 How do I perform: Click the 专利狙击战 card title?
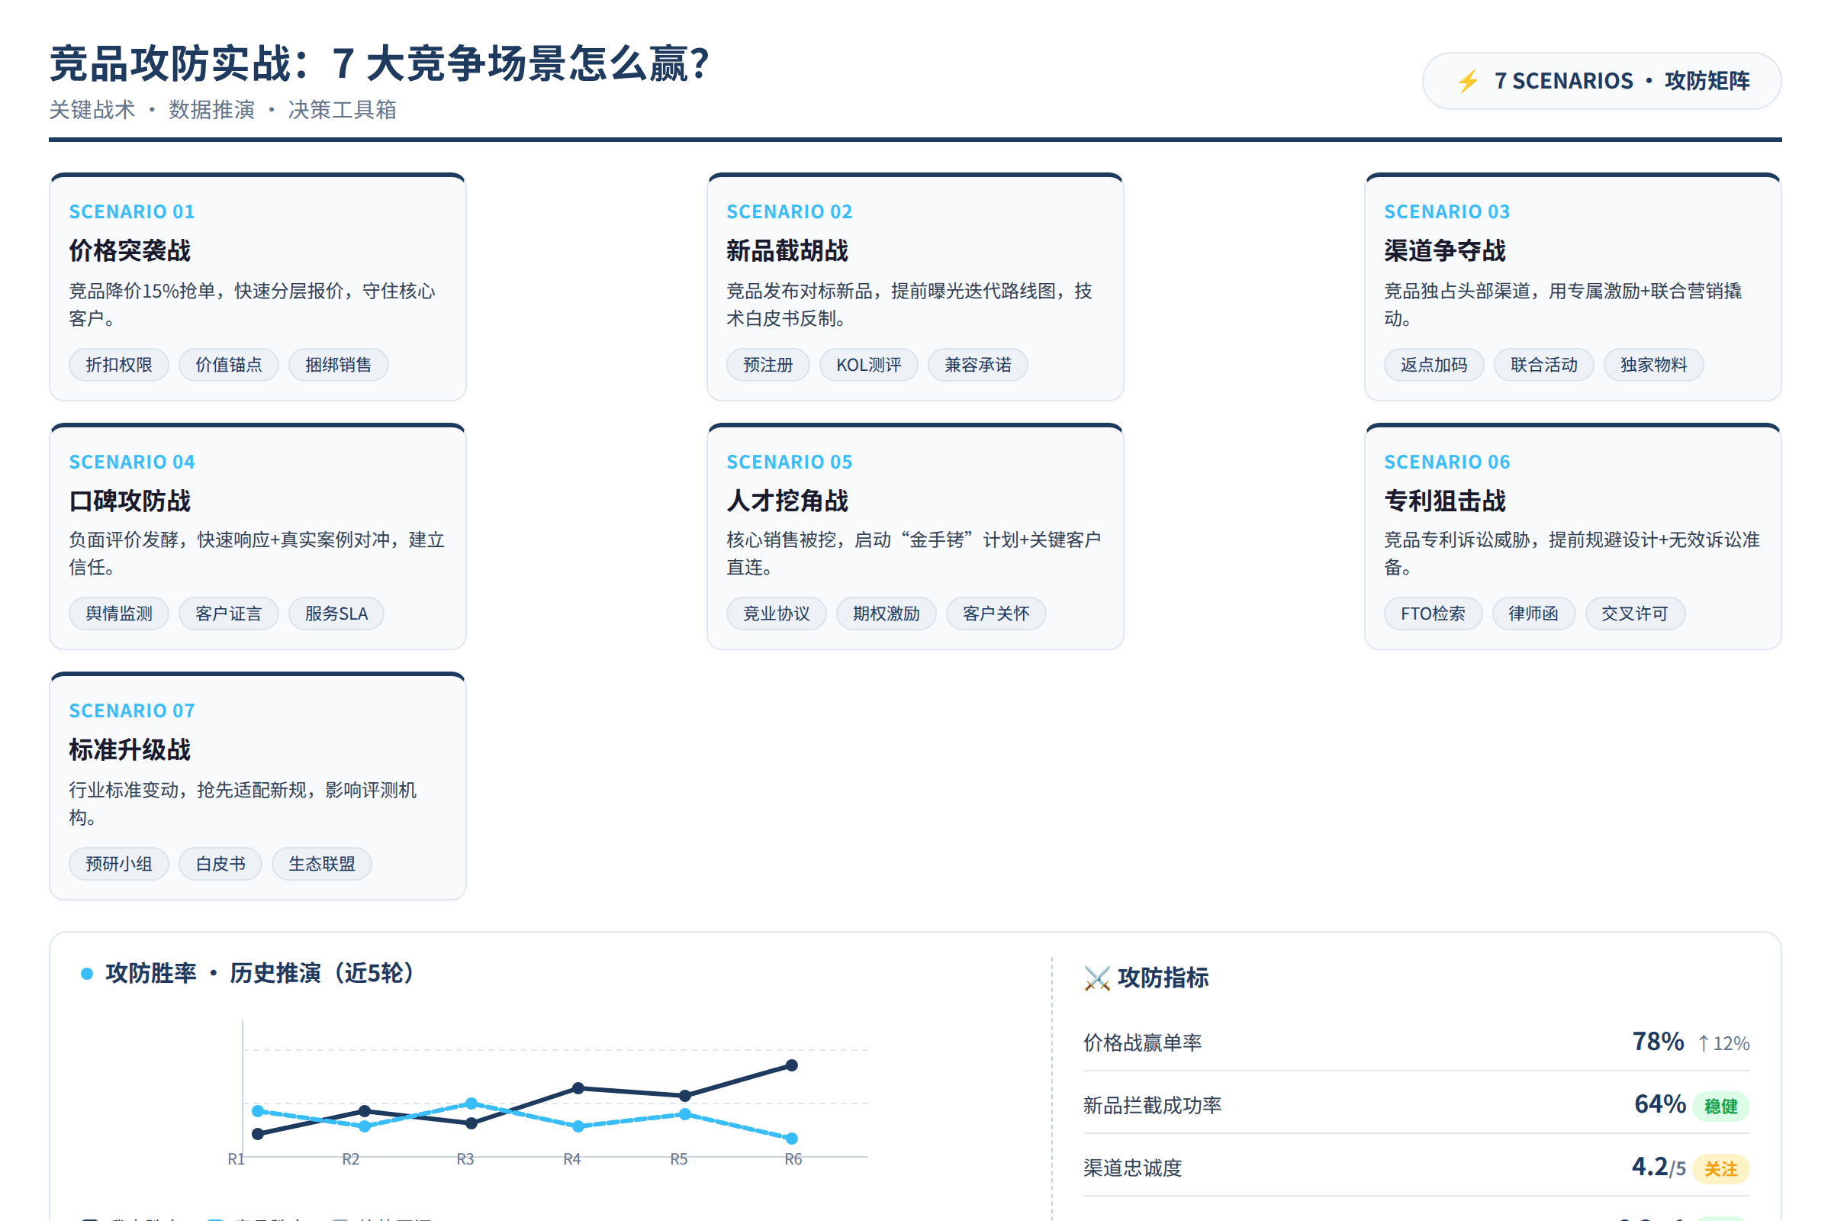1445,501
